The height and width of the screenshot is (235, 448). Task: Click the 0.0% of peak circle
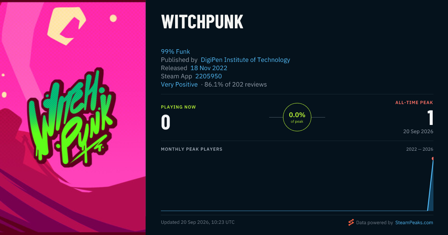(297, 117)
